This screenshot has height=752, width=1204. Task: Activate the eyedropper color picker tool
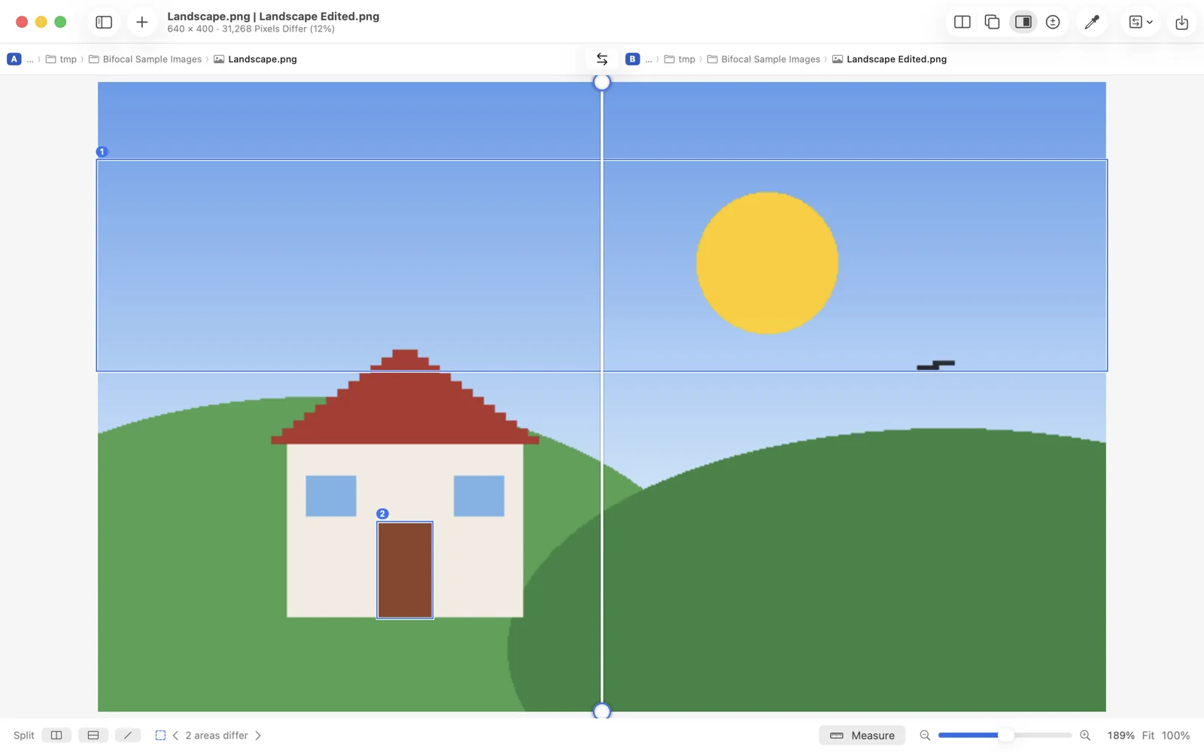pos(1092,22)
